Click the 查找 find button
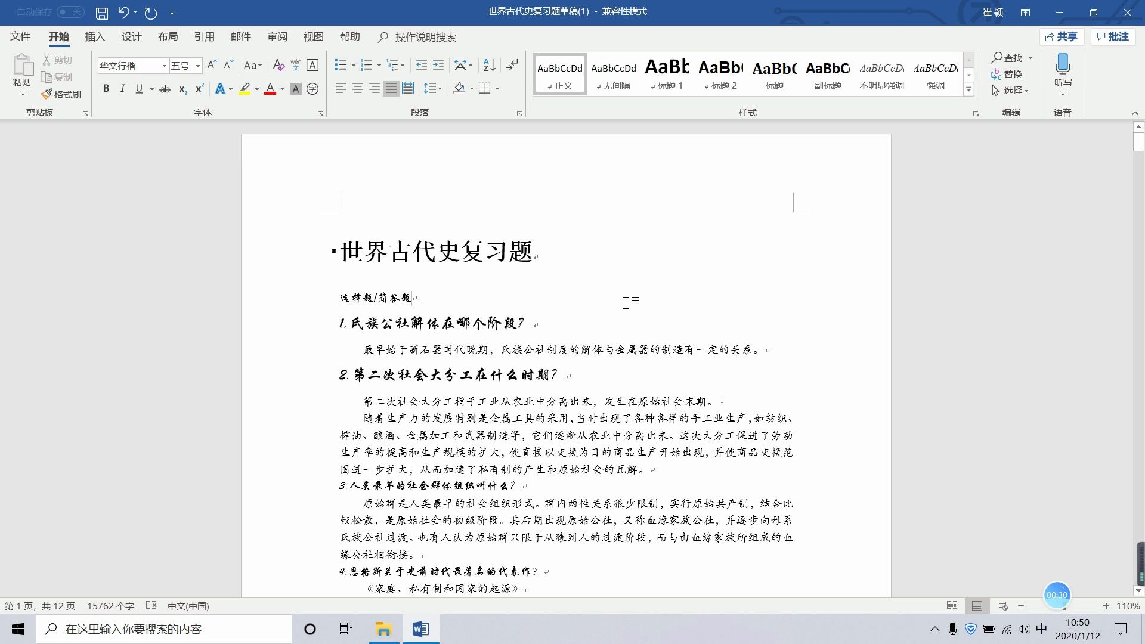 (1007, 58)
